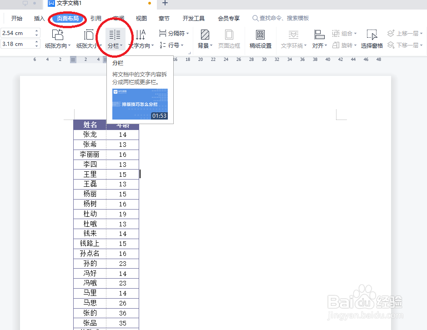Click age cell 26 beside 马思
427x330 pixels.
pyautogui.click(x=122, y=303)
